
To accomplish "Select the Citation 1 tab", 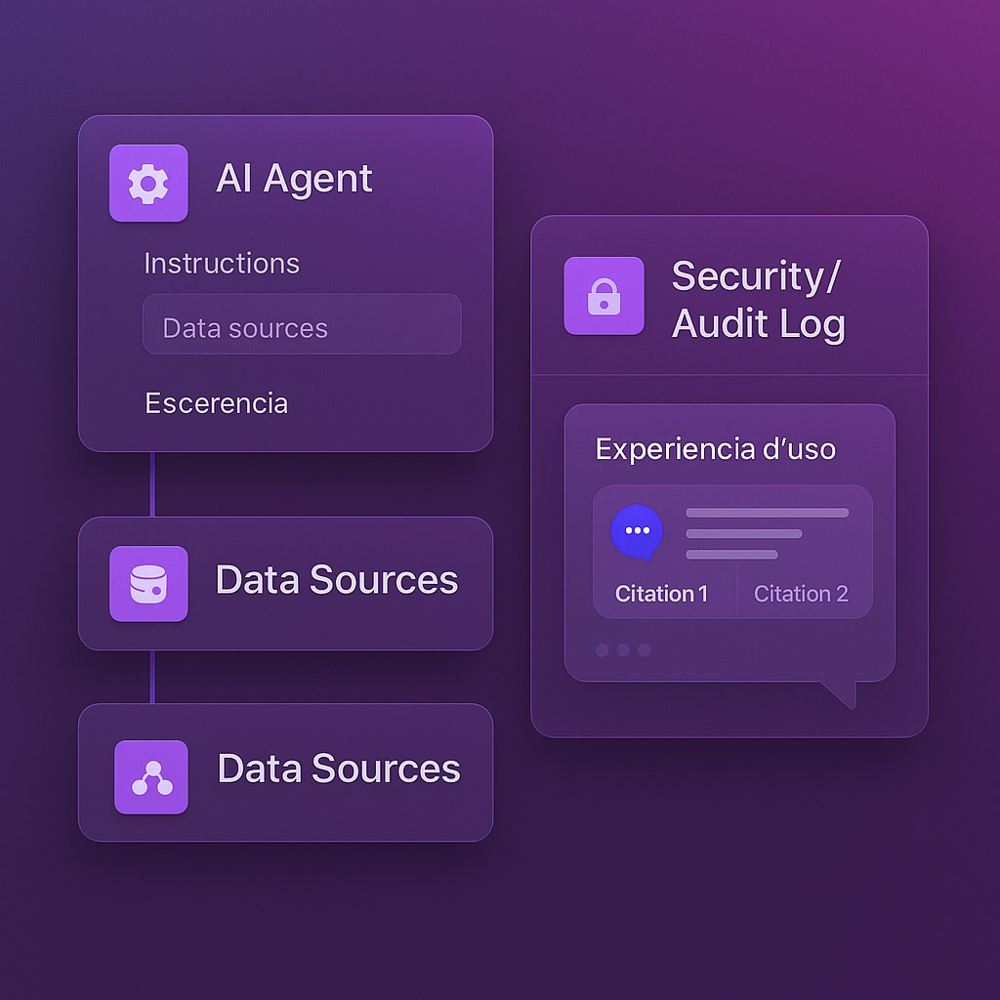I will tap(661, 594).
